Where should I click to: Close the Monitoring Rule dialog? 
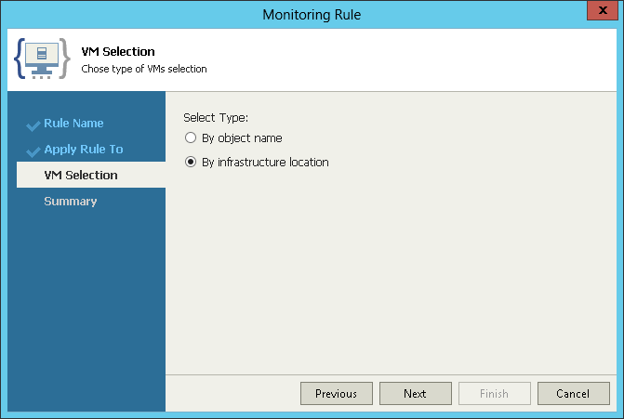pyautogui.click(x=603, y=10)
